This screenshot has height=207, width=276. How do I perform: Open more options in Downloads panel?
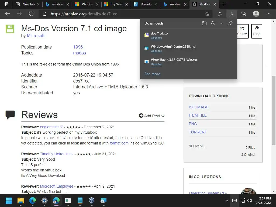tap(222, 23)
